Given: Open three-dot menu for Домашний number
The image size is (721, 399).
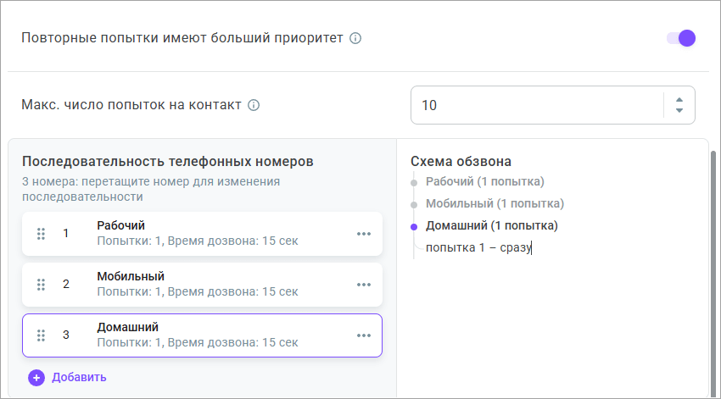Looking at the screenshot, I should tap(364, 335).
